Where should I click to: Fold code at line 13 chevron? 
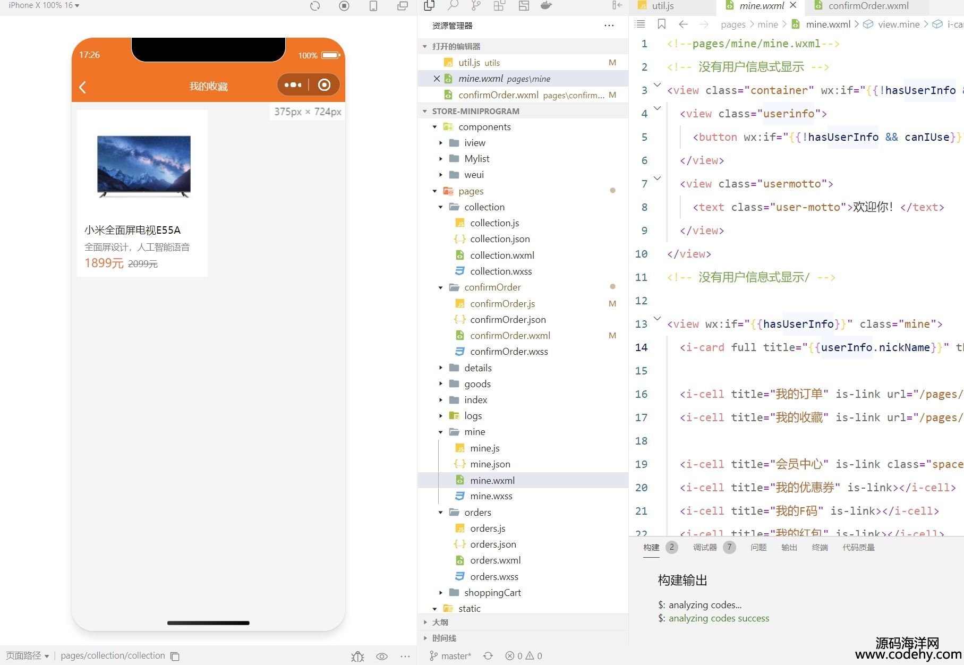coord(658,319)
